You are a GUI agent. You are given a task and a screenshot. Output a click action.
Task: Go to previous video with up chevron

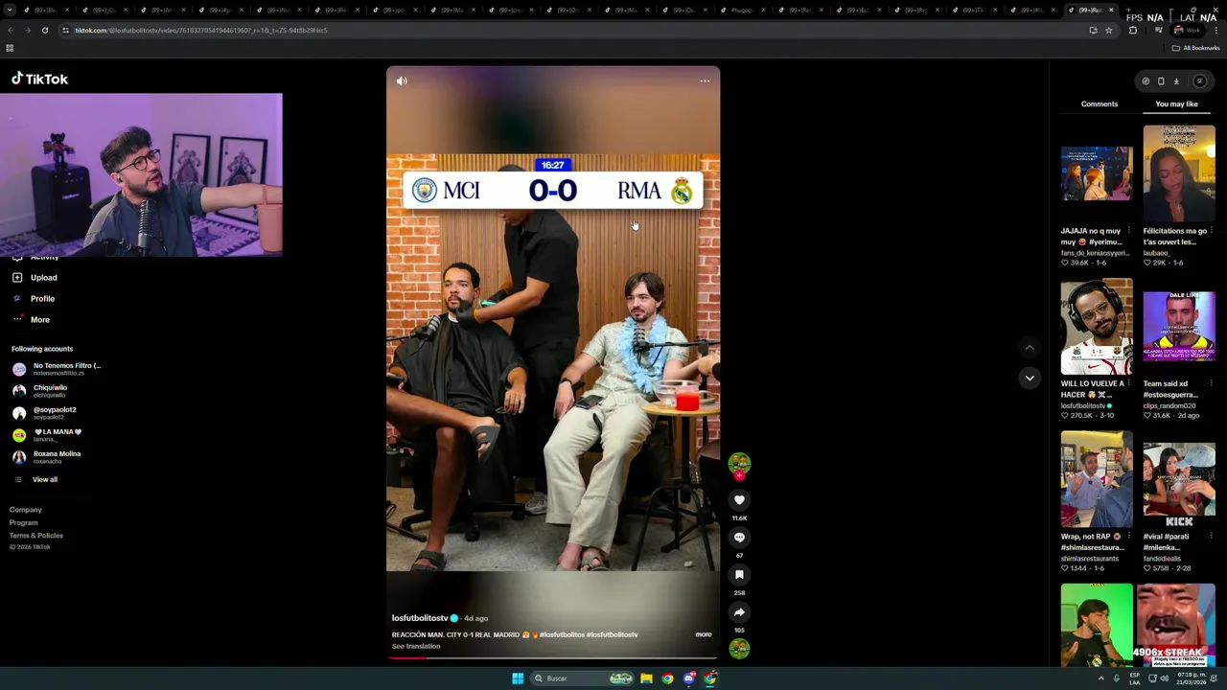1030,348
